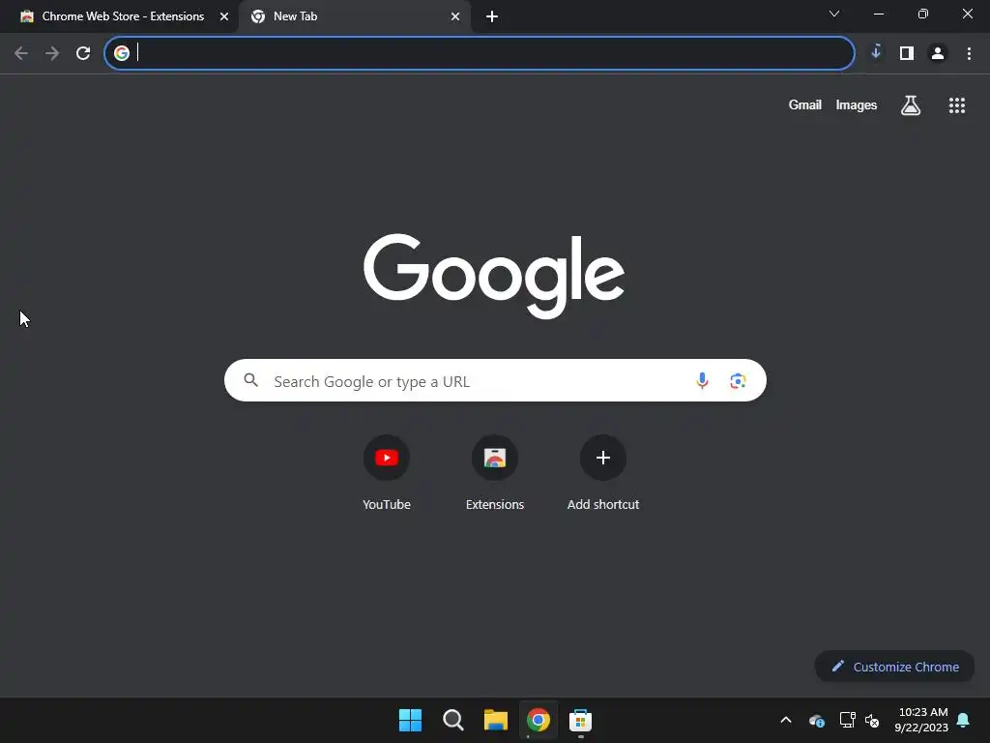Screen dimensions: 990x743
Task: Click the search box magnifier icon
Action: click(x=251, y=380)
